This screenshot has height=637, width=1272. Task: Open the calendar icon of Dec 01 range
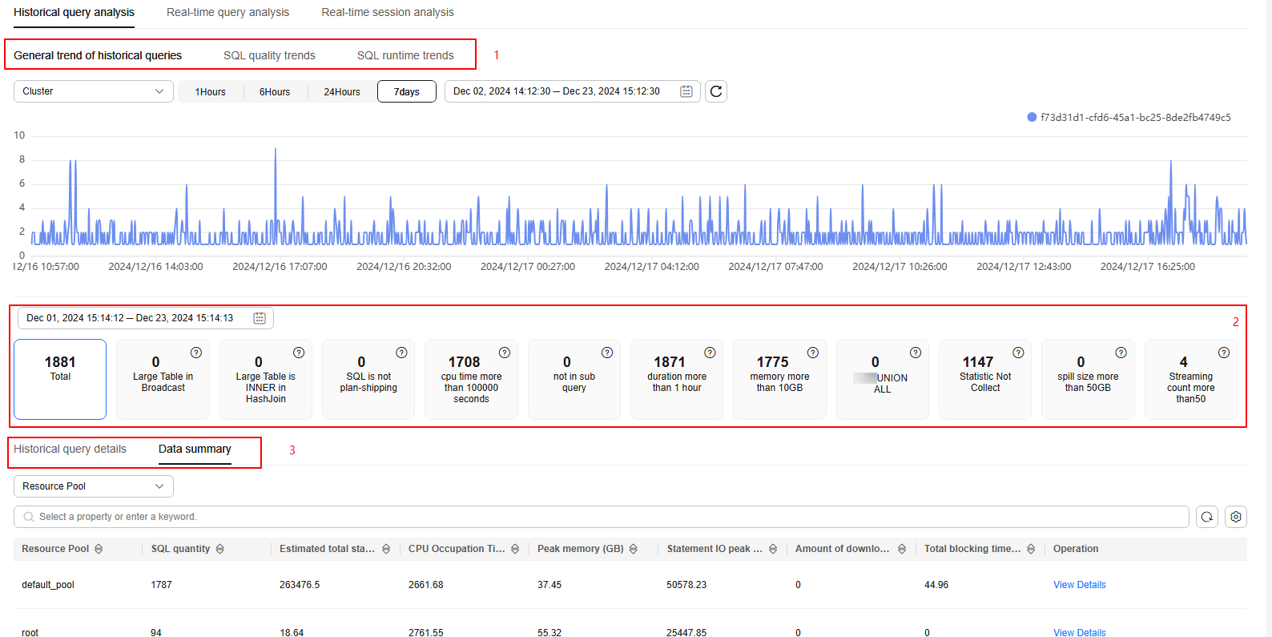(260, 318)
